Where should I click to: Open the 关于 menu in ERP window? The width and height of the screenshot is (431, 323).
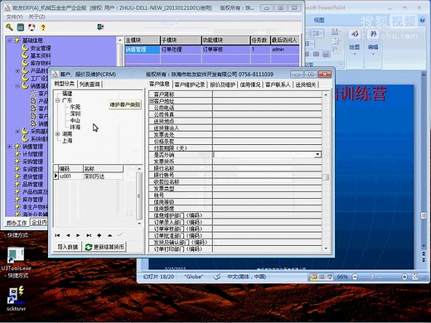point(36,17)
